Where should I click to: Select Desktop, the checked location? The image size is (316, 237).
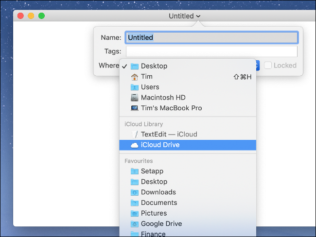click(x=188, y=66)
